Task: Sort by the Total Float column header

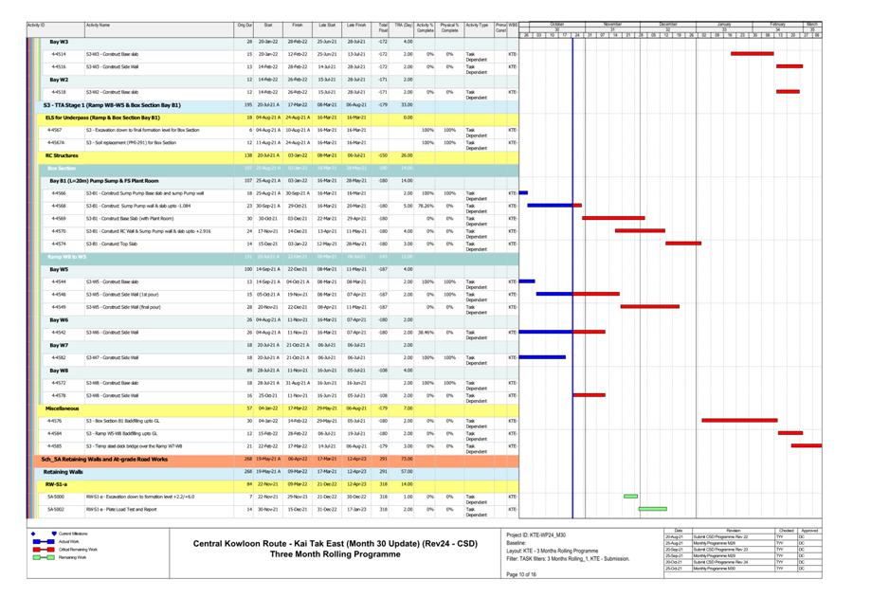Action: pos(383,28)
